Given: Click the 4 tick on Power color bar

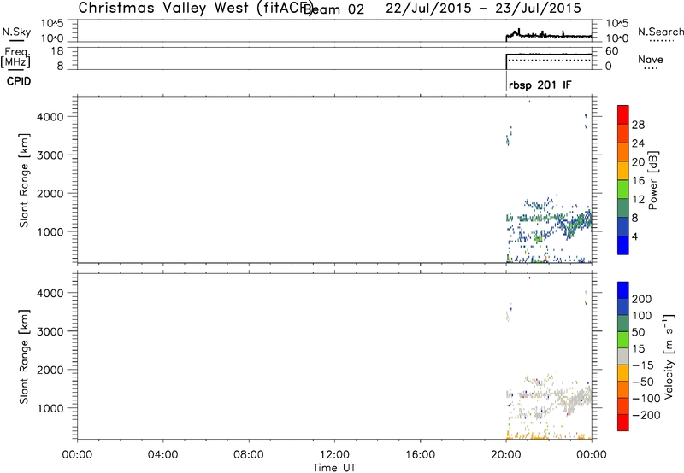Looking at the screenshot, I should 634,236.
